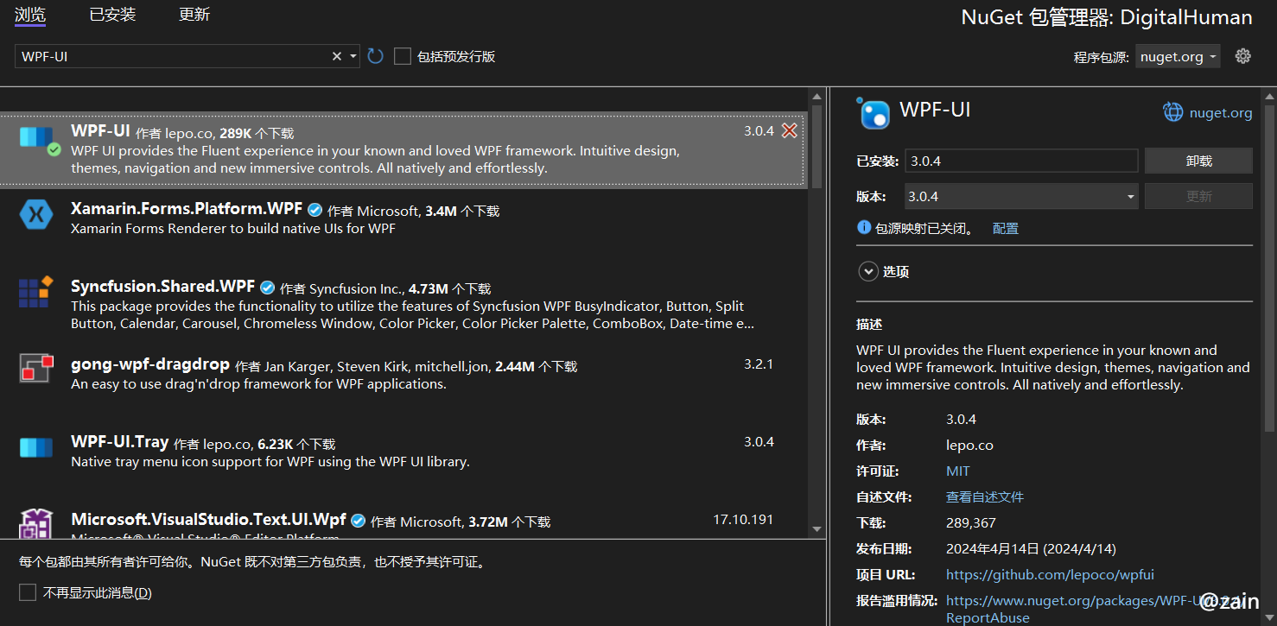
Task: Click the NuGet 包管理器: DigitalHuman title
Action: pos(1107,17)
